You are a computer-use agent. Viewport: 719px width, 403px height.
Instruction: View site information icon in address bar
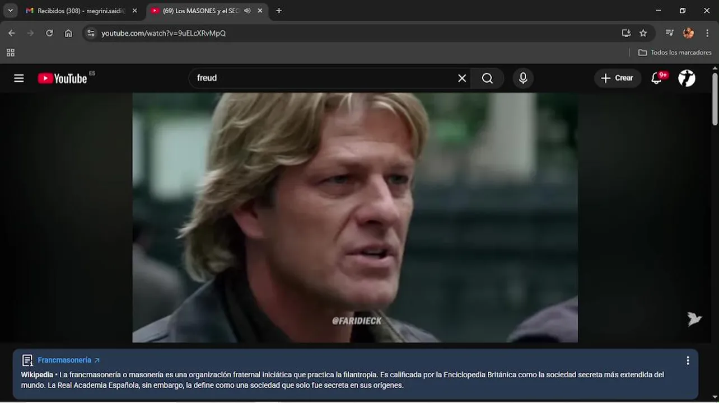pos(91,33)
